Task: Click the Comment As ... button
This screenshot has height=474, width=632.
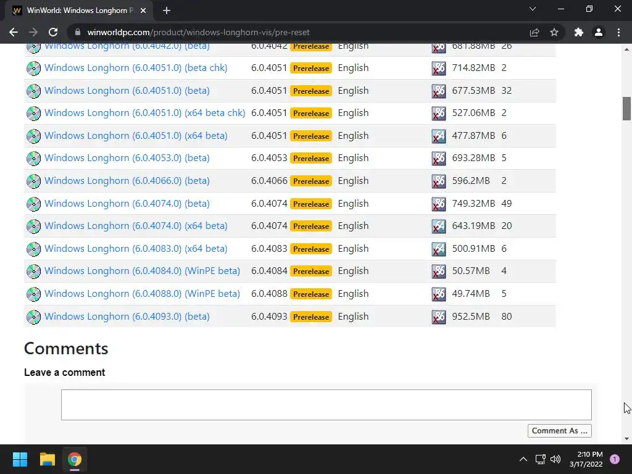Action: pyautogui.click(x=559, y=430)
